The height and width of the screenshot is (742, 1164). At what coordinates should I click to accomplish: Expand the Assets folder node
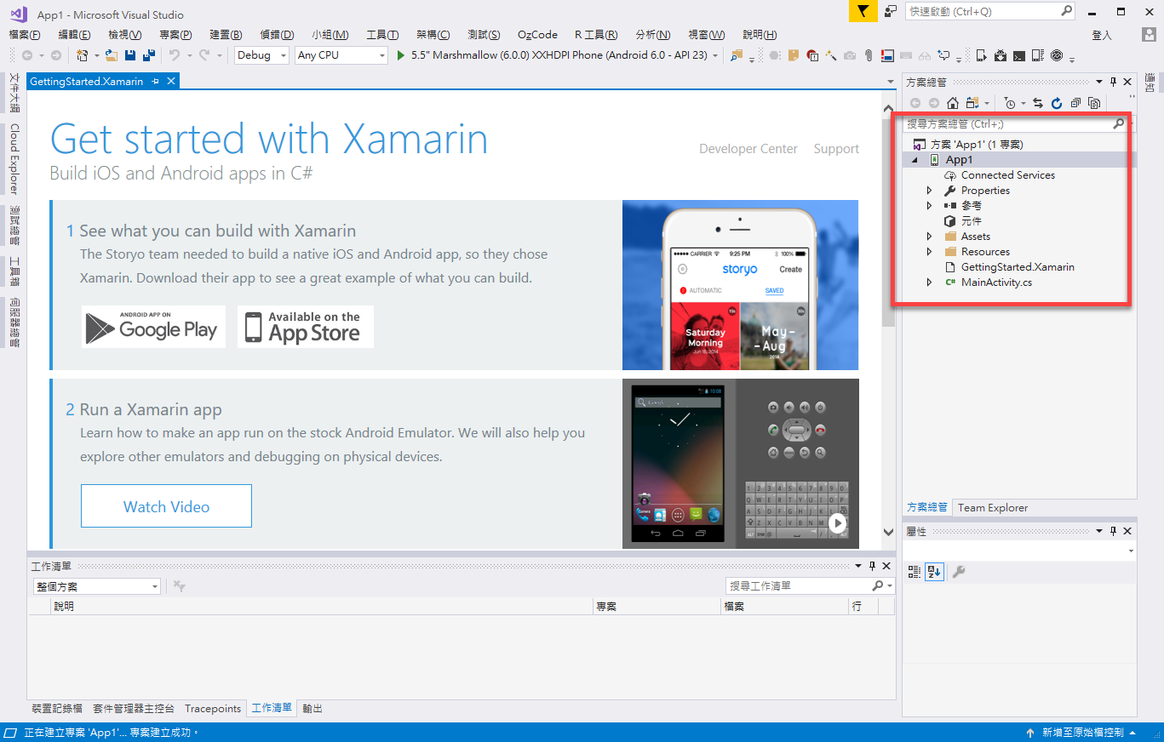(x=930, y=237)
